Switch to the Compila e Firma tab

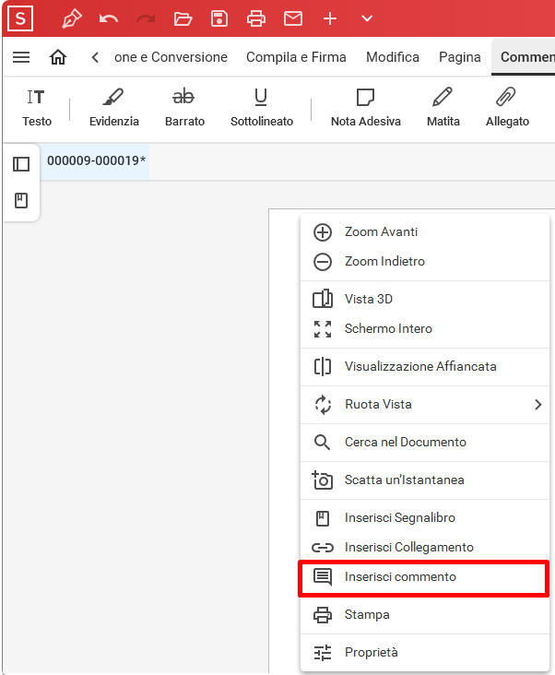pos(296,57)
